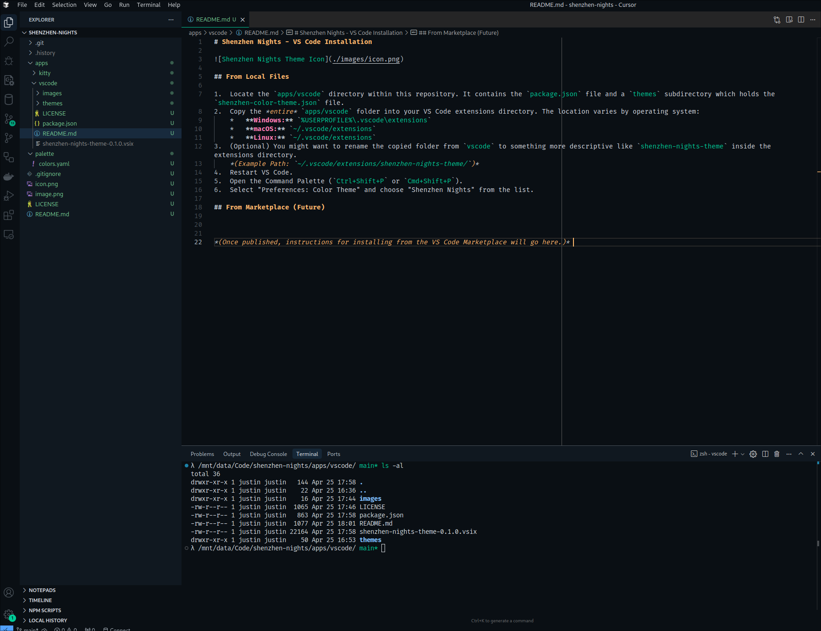This screenshot has width=821, height=631.
Task: Maximize the panel with the up chevron
Action: [801, 454]
